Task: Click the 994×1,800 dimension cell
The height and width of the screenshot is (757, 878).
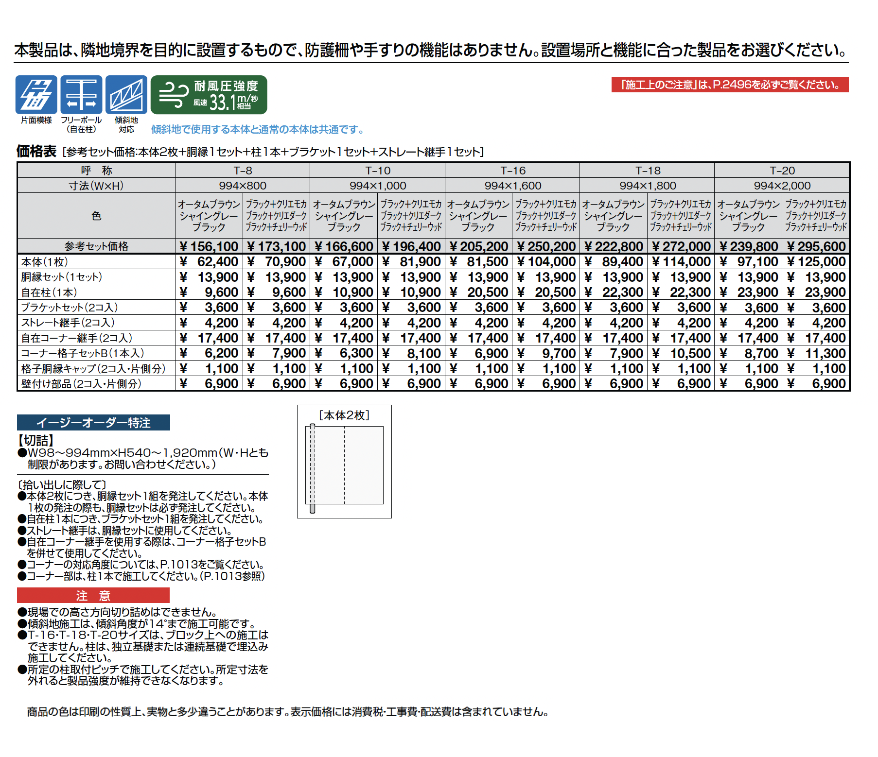Action: point(648,186)
